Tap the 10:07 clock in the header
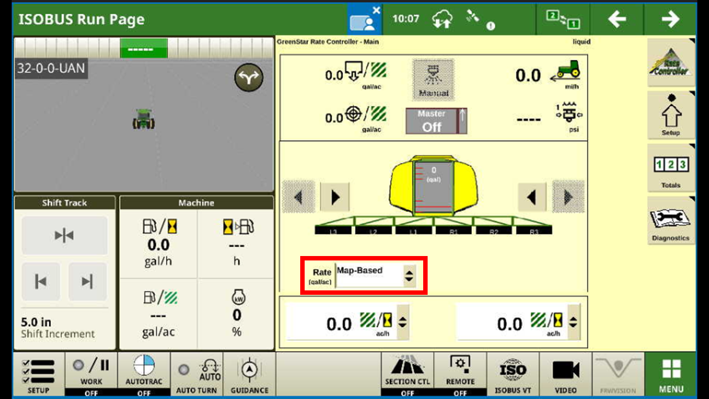 406,19
